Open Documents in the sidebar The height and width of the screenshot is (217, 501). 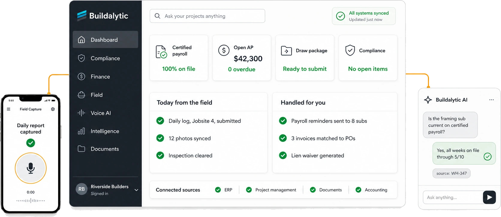click(x=105, y=149)
